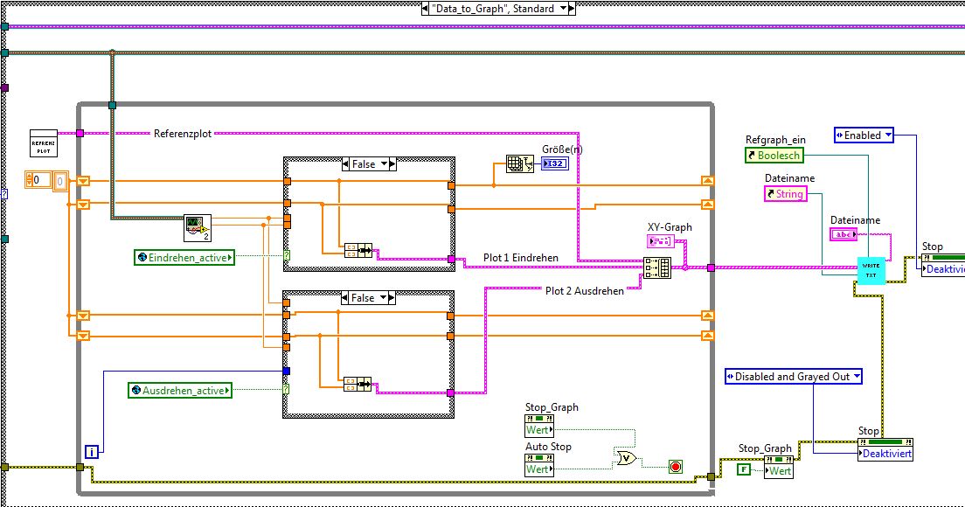Click the Auto Stop Wert property node

tap(539, 464)
